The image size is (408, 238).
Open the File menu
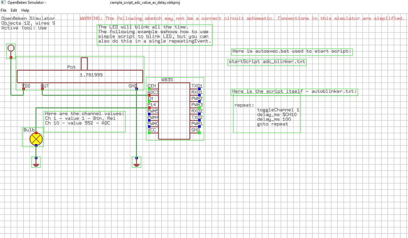click(x=3, y=10)
